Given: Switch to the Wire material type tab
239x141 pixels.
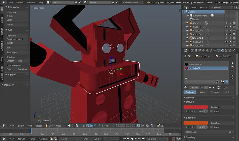Looking at the screenshot, I should [x=203, y=92].
